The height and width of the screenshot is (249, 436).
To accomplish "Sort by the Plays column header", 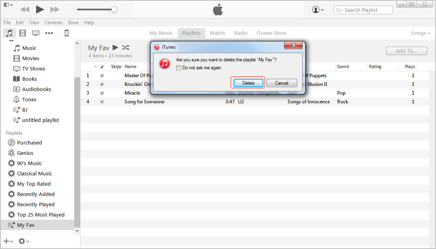I will 409,67.
